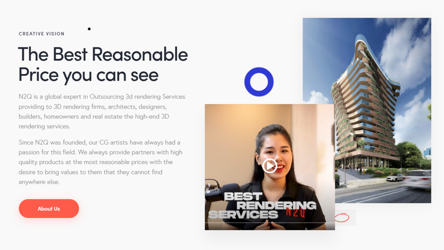The width and height of the screenshot is (444, 250).
Task: Click the N2Q global expert paragraph
Action: pos(102,111)
